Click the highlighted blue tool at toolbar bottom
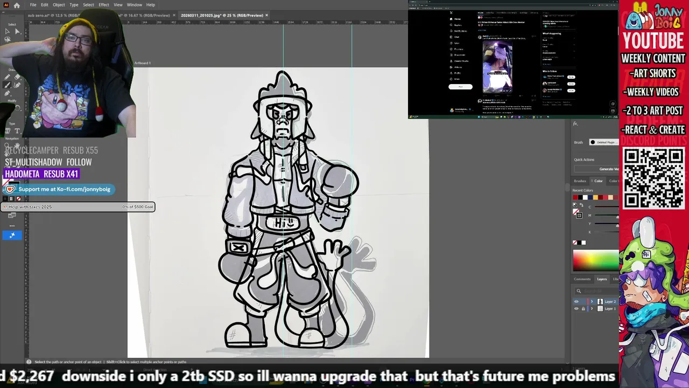 pyautogui.click(x=12, y=235)
